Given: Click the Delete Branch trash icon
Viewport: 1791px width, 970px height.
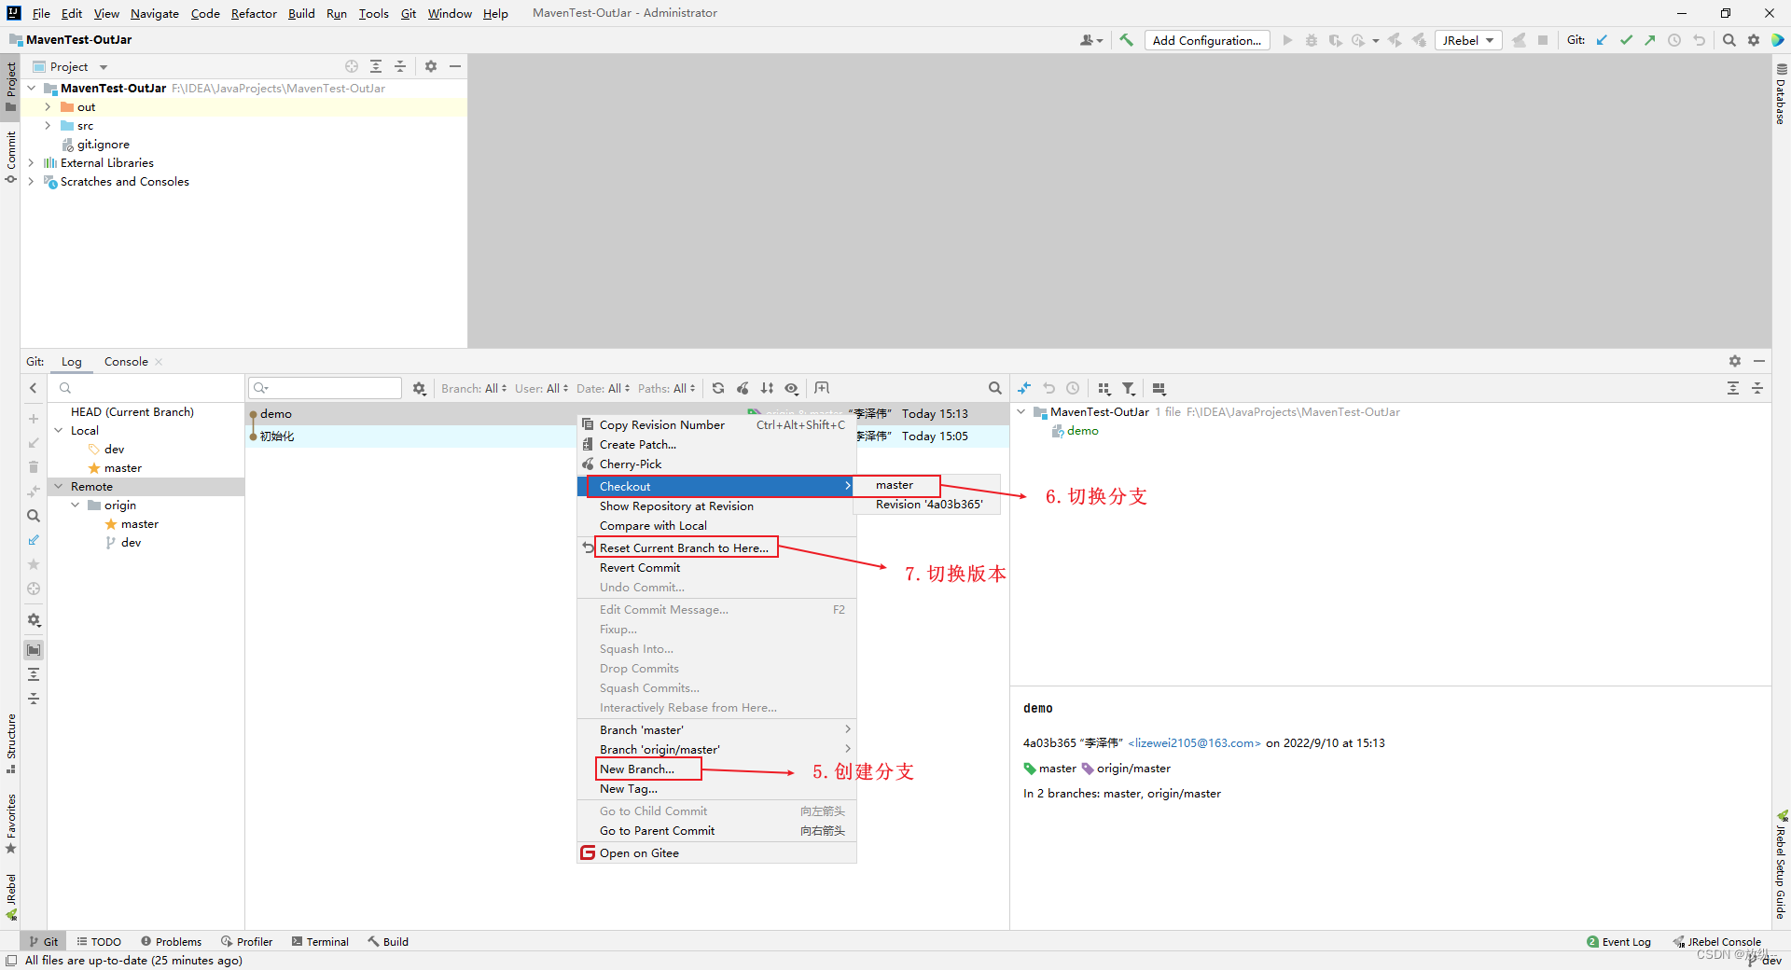Looking at the screenshot, I should 34,467.
